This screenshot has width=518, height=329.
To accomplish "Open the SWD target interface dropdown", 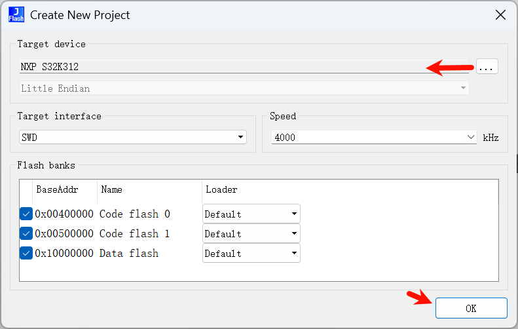I will [133, 137].
